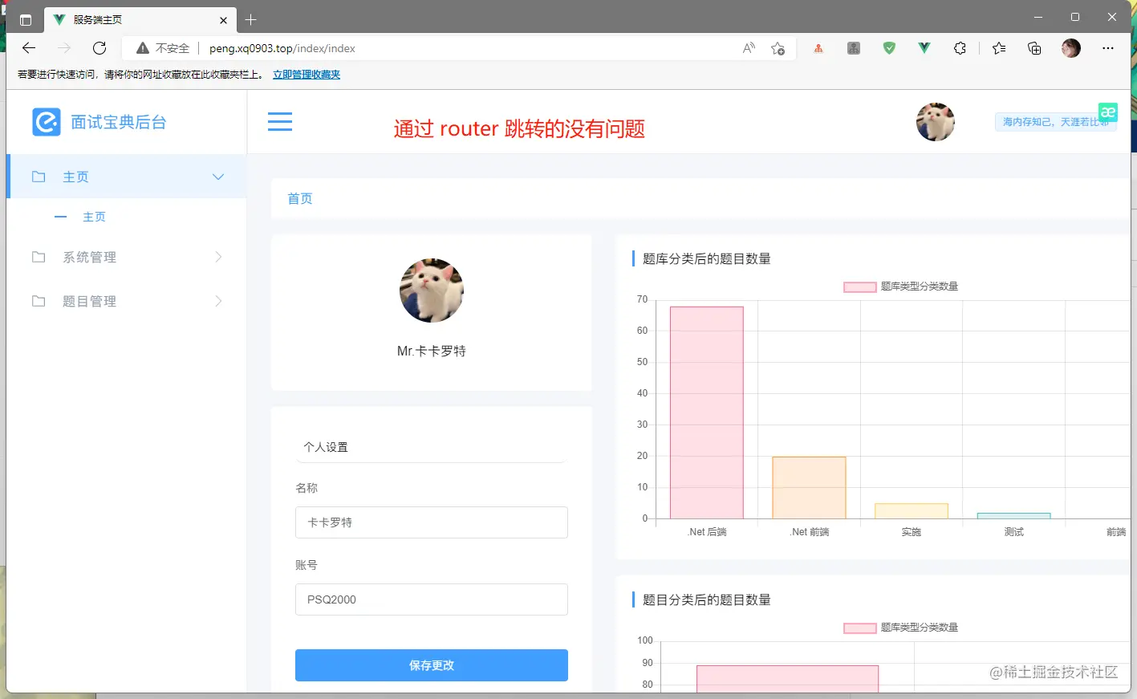This screenshot has width=1137, height=699.
Task: Open the Vue devtools extension icon
Action: tap(924, 48)
